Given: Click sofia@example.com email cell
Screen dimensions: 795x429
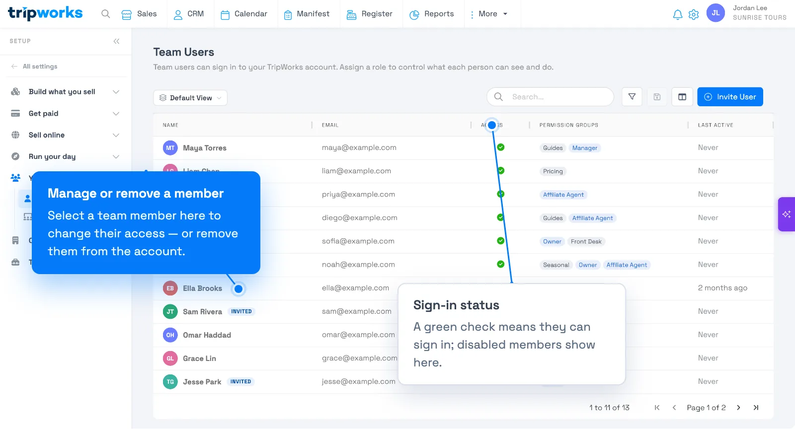Looking at the screenshot, I should pos(358,241).
